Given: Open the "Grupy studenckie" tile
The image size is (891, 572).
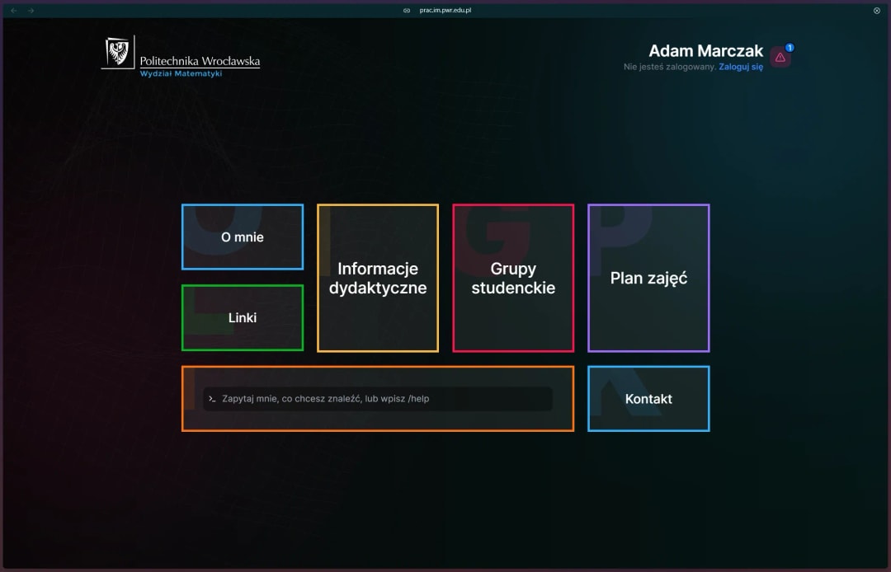Looking at the screenshot, I should click(x=513, y=279).
